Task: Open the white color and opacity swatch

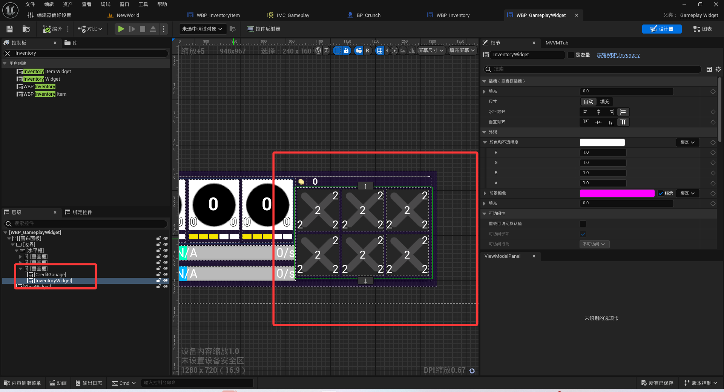Action: pyautogui.click(x=602, y=142)
